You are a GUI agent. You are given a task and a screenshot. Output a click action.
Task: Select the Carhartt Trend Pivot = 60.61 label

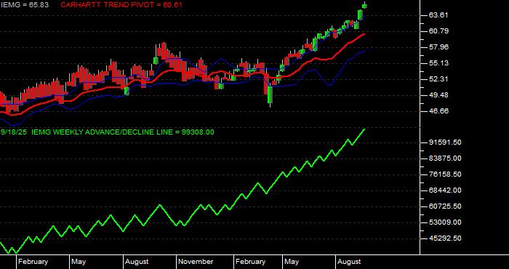click(121, 5)
